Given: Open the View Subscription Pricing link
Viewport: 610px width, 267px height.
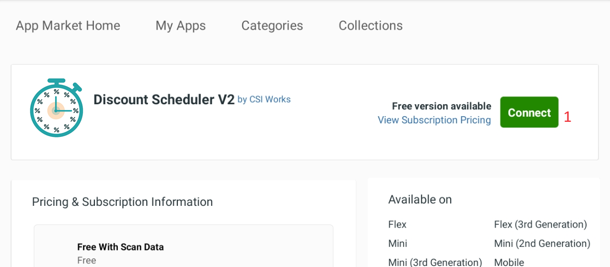Looking at the screenshot, I should click(x=434, y=120).
